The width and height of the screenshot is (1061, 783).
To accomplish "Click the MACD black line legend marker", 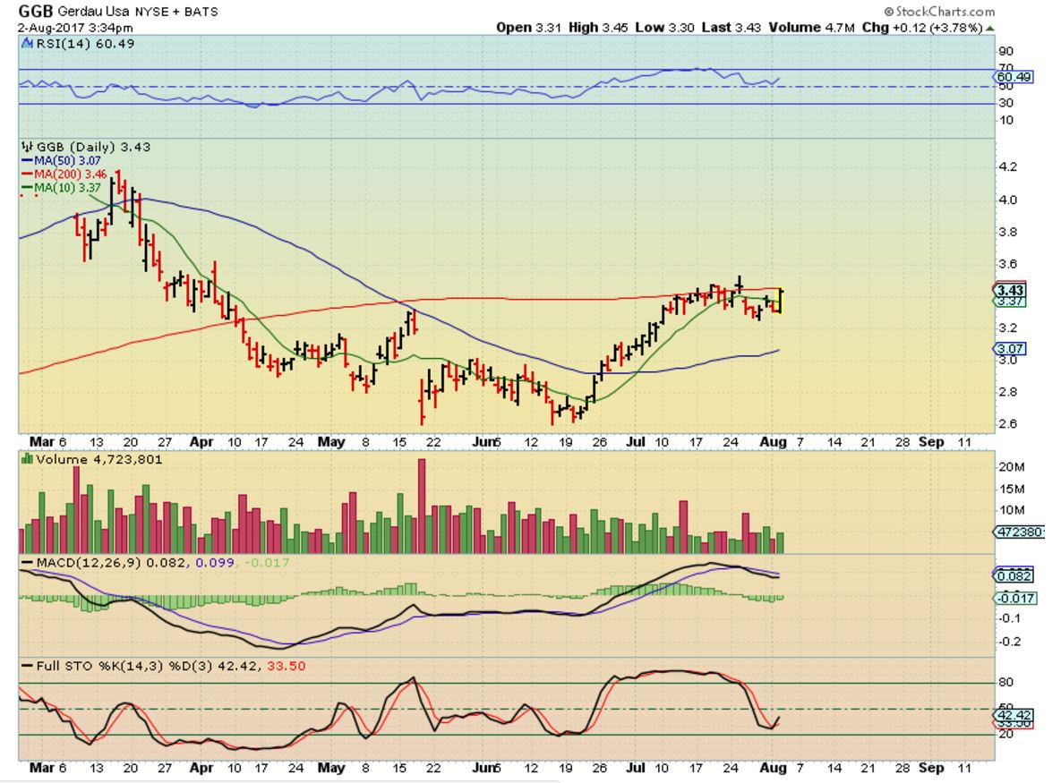I will 27,563.
